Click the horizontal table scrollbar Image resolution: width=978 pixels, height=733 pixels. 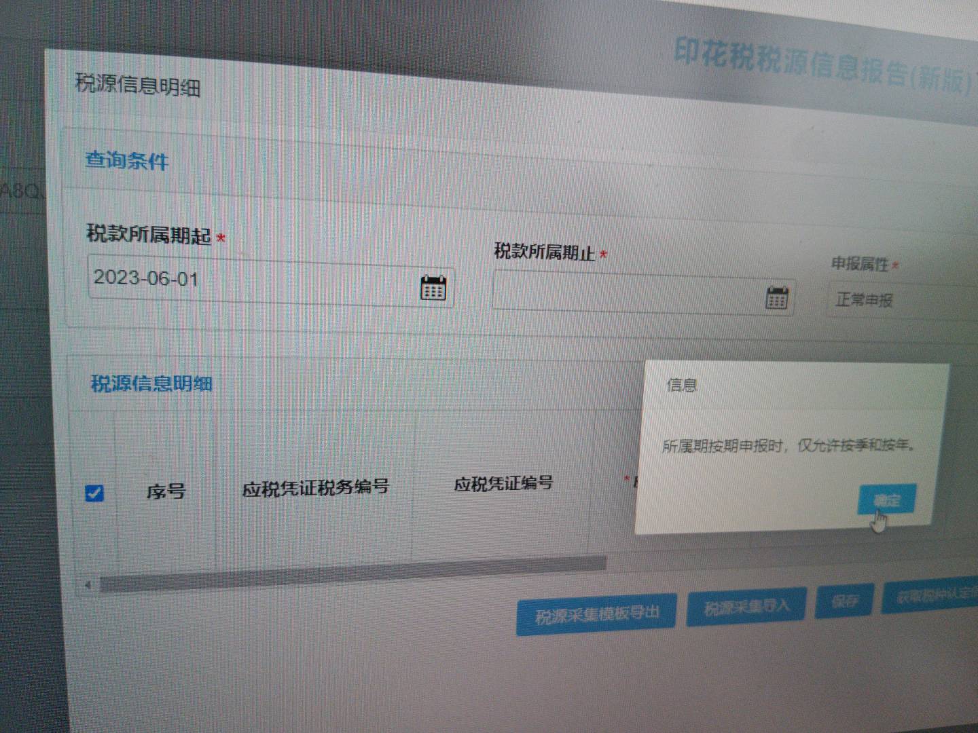(352, 574)
